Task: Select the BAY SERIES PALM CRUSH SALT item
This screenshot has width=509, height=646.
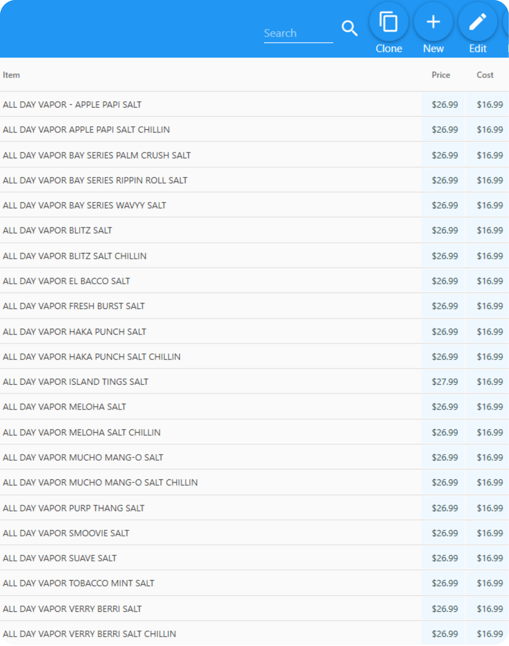Action: 97,155
